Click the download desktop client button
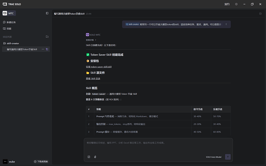 coord(41,161)
